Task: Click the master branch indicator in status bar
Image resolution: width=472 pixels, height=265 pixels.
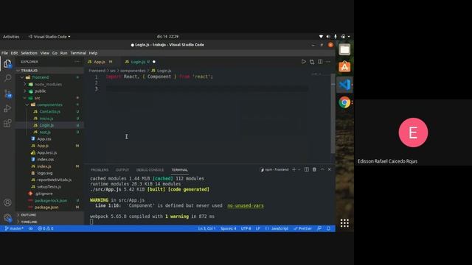Action: 14,229
